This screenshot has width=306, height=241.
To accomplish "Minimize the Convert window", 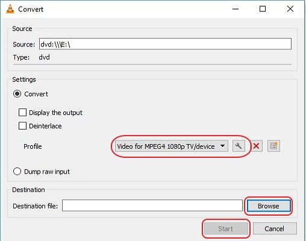I will tap(236, 9).
